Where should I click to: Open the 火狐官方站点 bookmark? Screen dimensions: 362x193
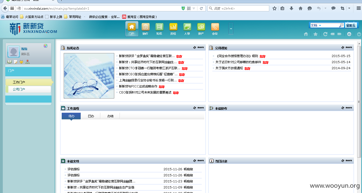(32, 17)
